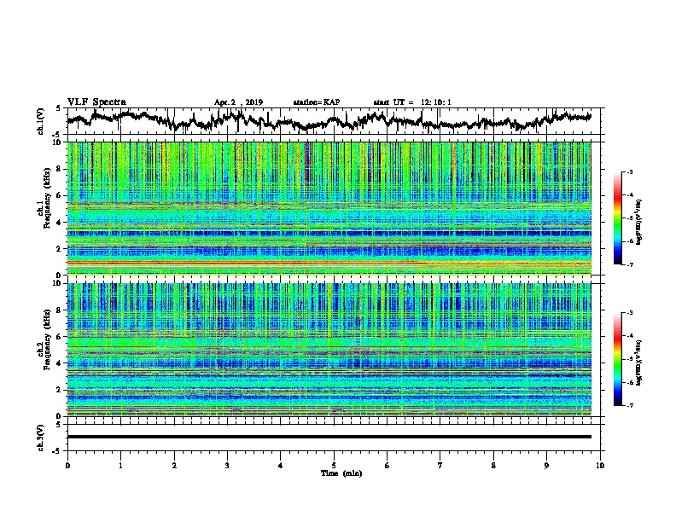Click the time axis tick label "7"
The image size is (676, 522).
[440, 465]
